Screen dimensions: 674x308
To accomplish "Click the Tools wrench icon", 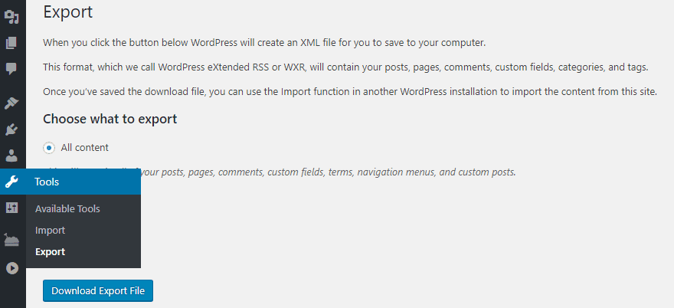I will point(11,182).
